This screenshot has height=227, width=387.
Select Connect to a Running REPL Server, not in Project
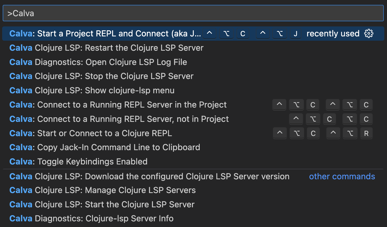pos(193,119)
